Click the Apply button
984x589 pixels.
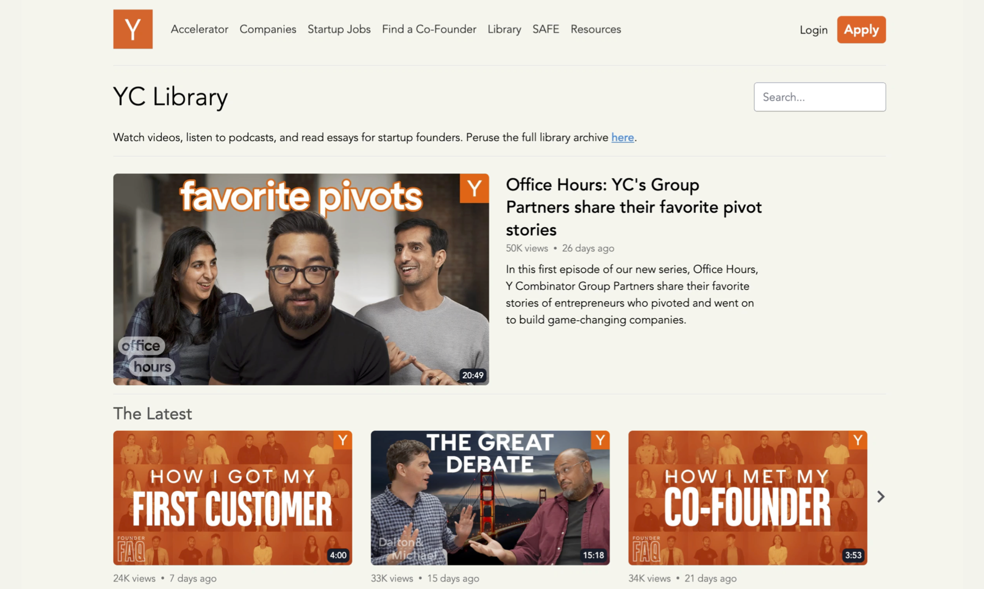pos(861,29)
